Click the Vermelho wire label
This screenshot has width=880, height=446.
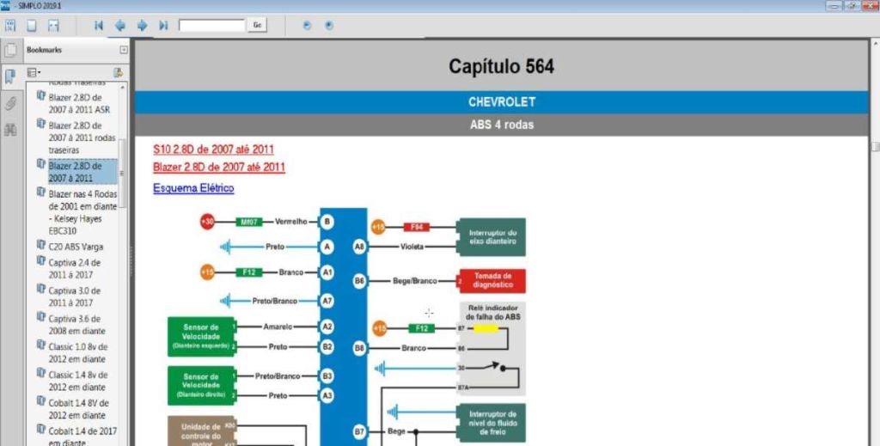click(290, 222)
